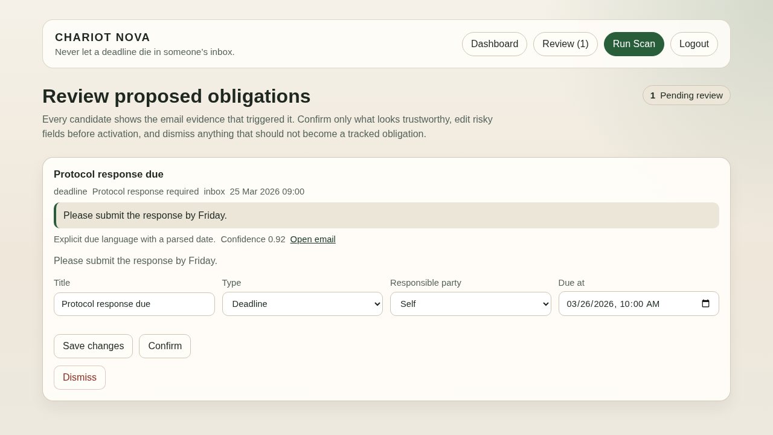Viewport: 773px width, 435px height.
Task: Open the calendar picker icon in Due at
Action: tap(705, 304)
